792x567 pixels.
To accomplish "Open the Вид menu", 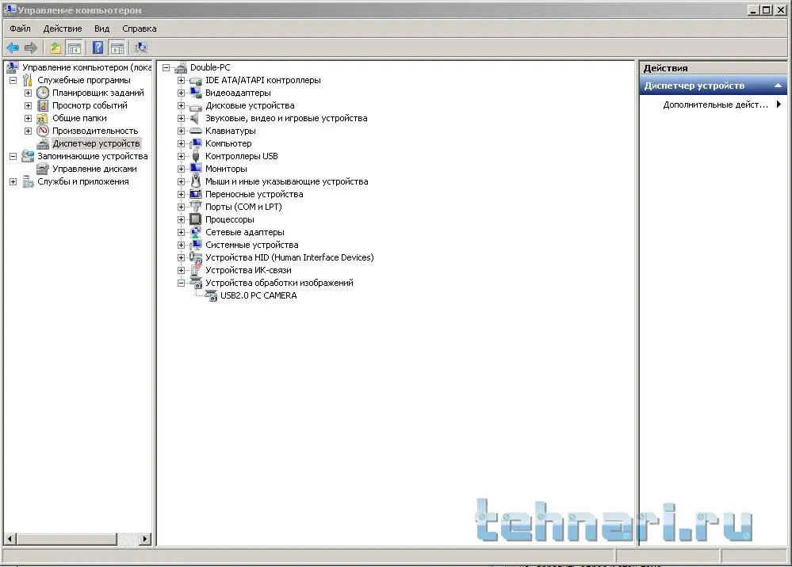I will tap(101, 29).
